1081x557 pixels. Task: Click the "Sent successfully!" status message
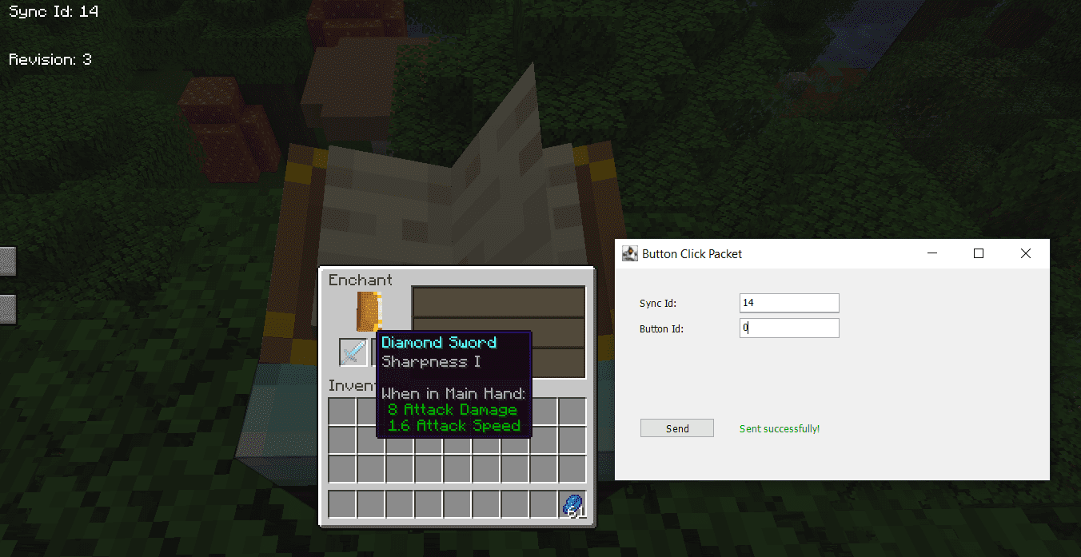(x=780, y=429)
